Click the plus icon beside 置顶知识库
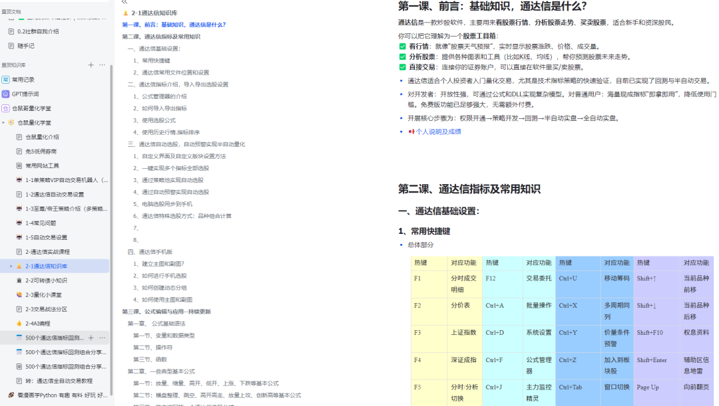This screenshot has height=406, width=719. 91,65
